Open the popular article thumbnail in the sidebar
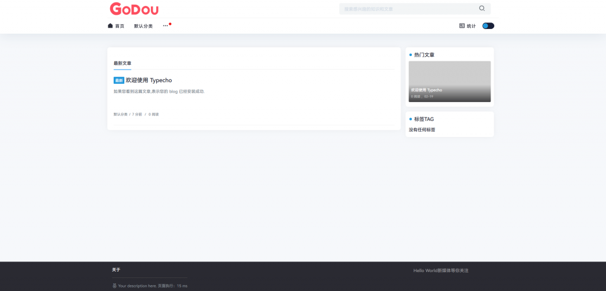 coord(449,81)
